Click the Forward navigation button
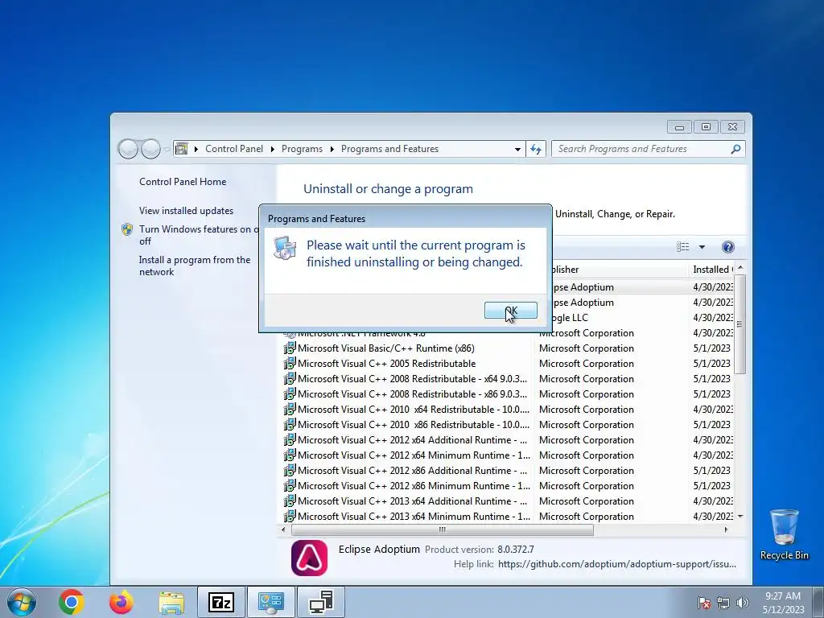824x618 pixels. tap(150, 149)
